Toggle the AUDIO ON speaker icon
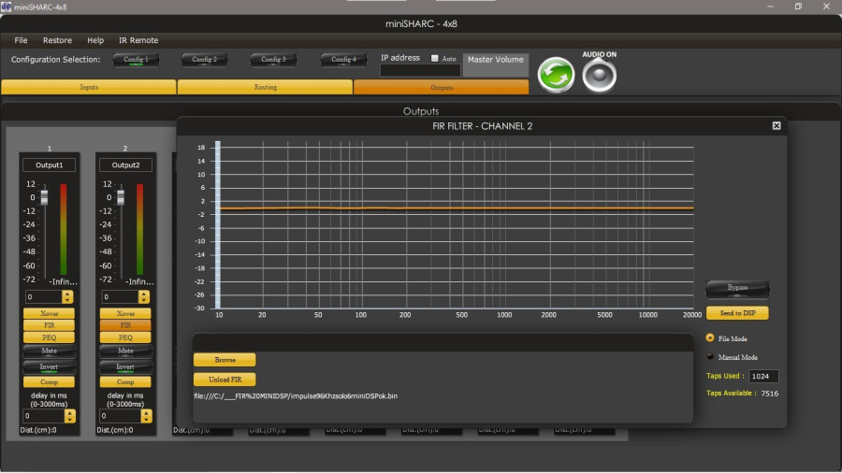 click(600, 75)
